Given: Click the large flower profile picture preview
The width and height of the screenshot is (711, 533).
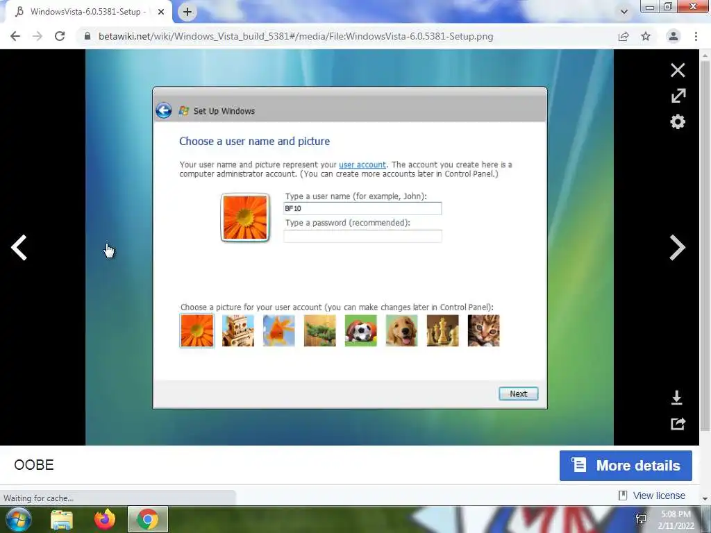Looking at the screenshot, I should [245, 217].
